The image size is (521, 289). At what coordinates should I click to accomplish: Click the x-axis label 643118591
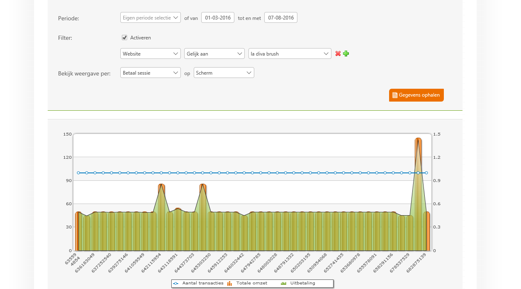169,262
